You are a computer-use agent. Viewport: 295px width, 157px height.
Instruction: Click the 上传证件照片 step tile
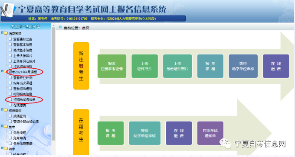[x=144, y=66]
